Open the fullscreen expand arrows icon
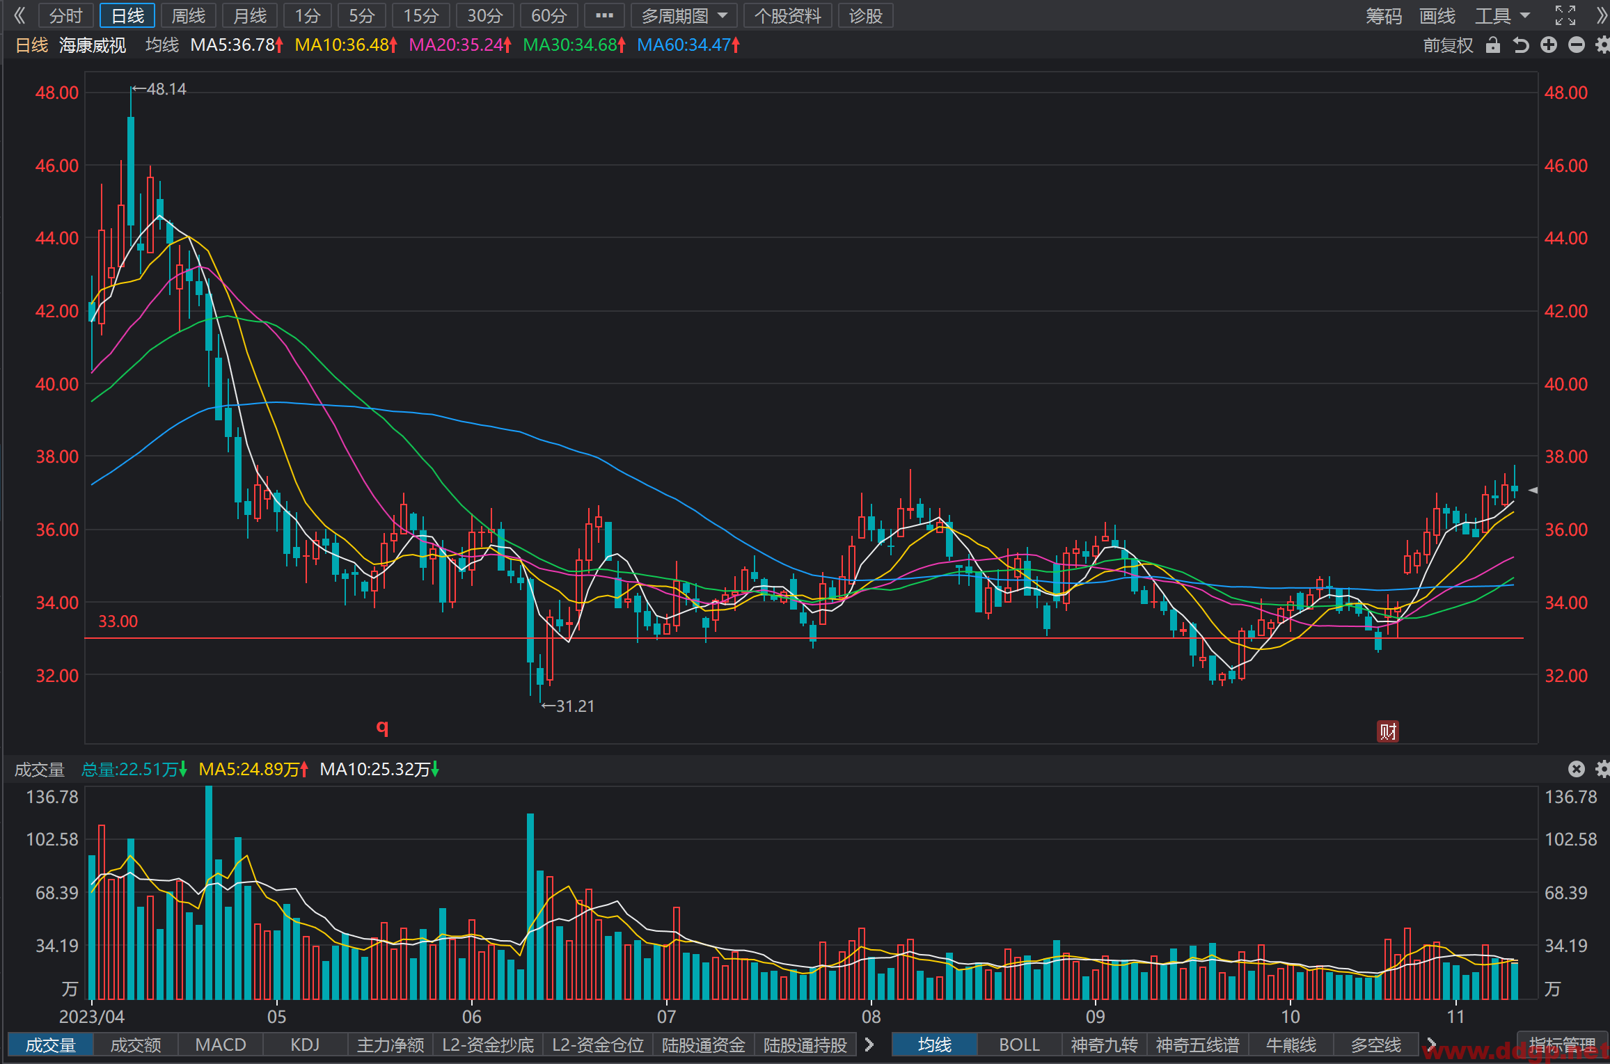Image resolution: width=1610 pixels, height=1064 pixels. pos(1565,15)
